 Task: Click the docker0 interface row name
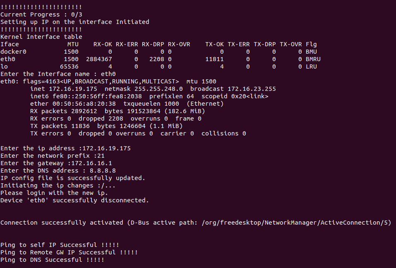coord(13,52)
